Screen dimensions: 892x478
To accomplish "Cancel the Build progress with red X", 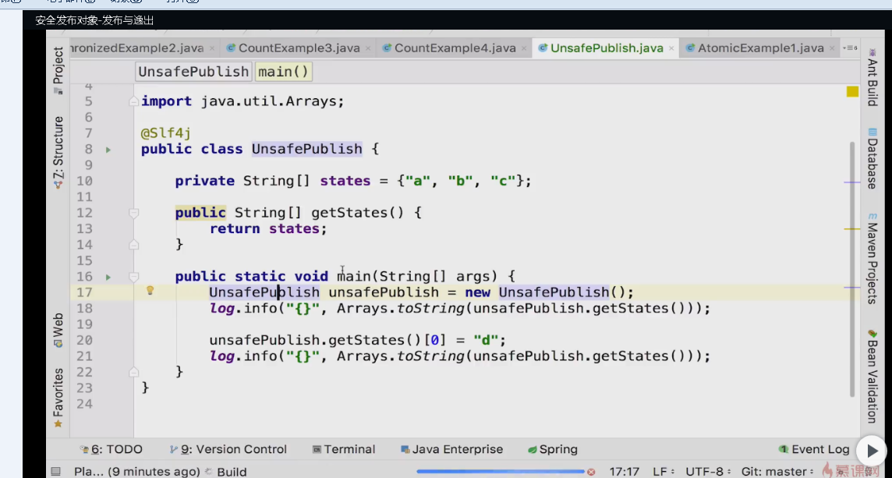I will tap(591, 472).
